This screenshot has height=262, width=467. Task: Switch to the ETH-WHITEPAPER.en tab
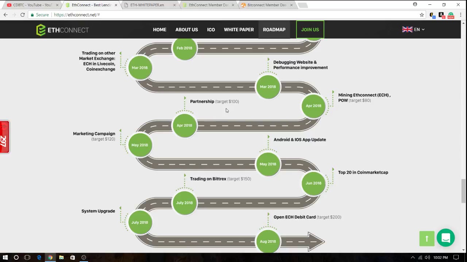(x=147, y=5)
